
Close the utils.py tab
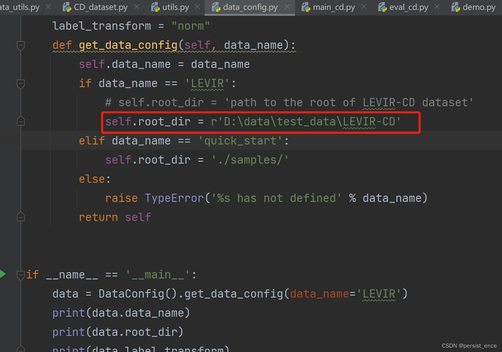click(197, 7)
